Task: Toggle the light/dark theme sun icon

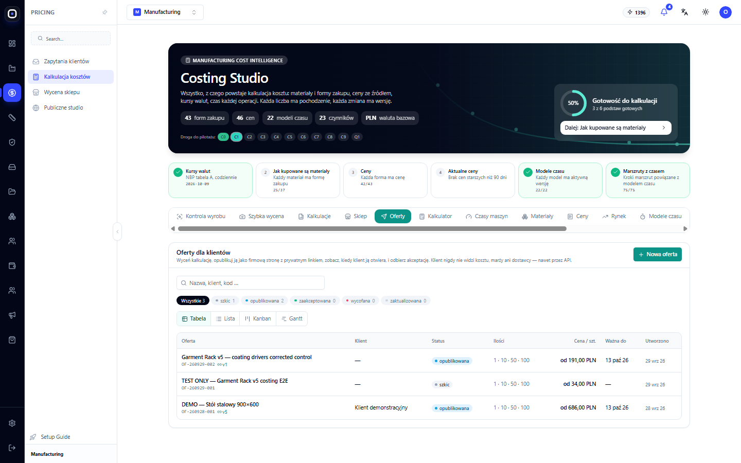Action: (x=705, y=12)
